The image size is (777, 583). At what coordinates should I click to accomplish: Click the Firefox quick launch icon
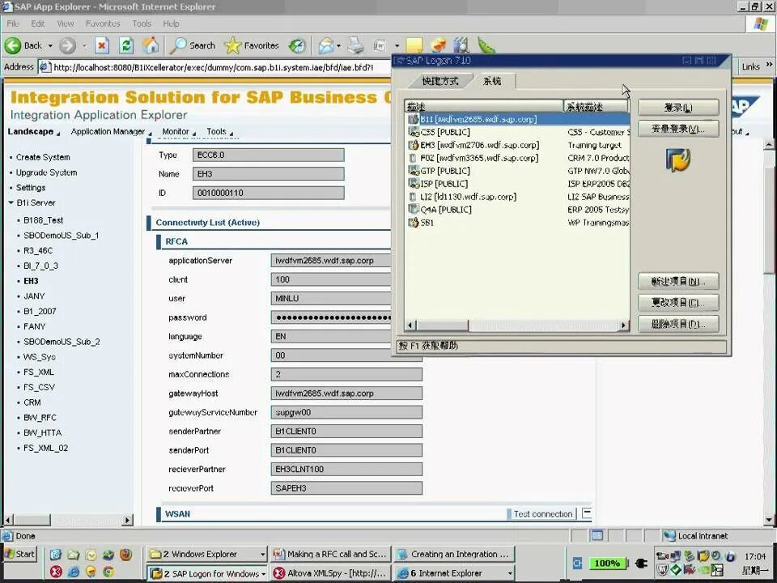[x=126, y=554]
